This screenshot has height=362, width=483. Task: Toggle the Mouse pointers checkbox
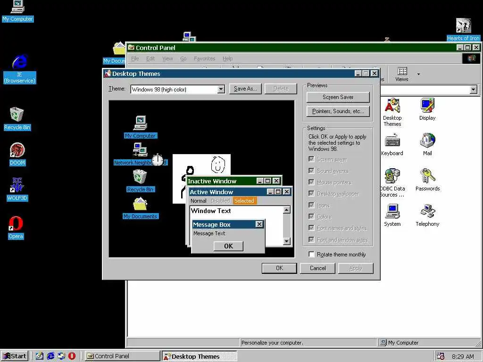click(x=311, y=182)
